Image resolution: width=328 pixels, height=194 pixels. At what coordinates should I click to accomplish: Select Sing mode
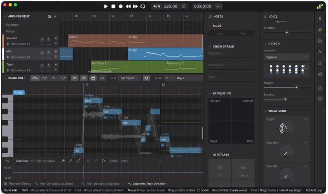coord(220,33)
